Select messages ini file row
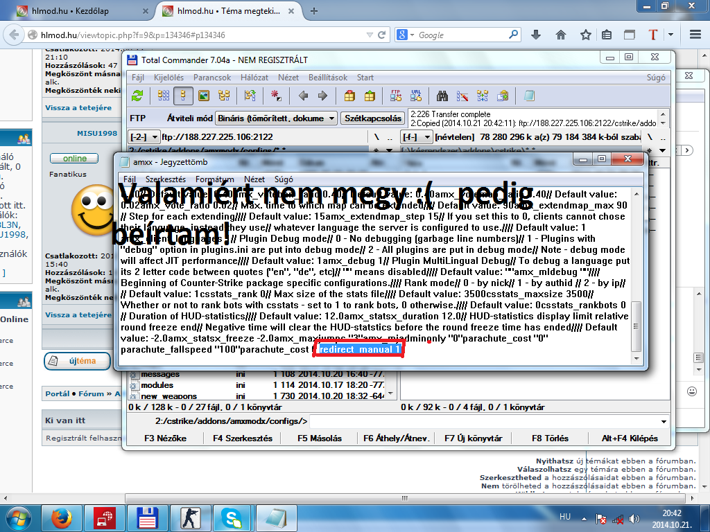 (x=257, y=374)
